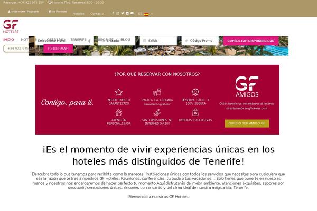Open the Entrada date picker
The height and width of the screenshot is (211, 317).
pyautogui.click(x=116, y=41)
